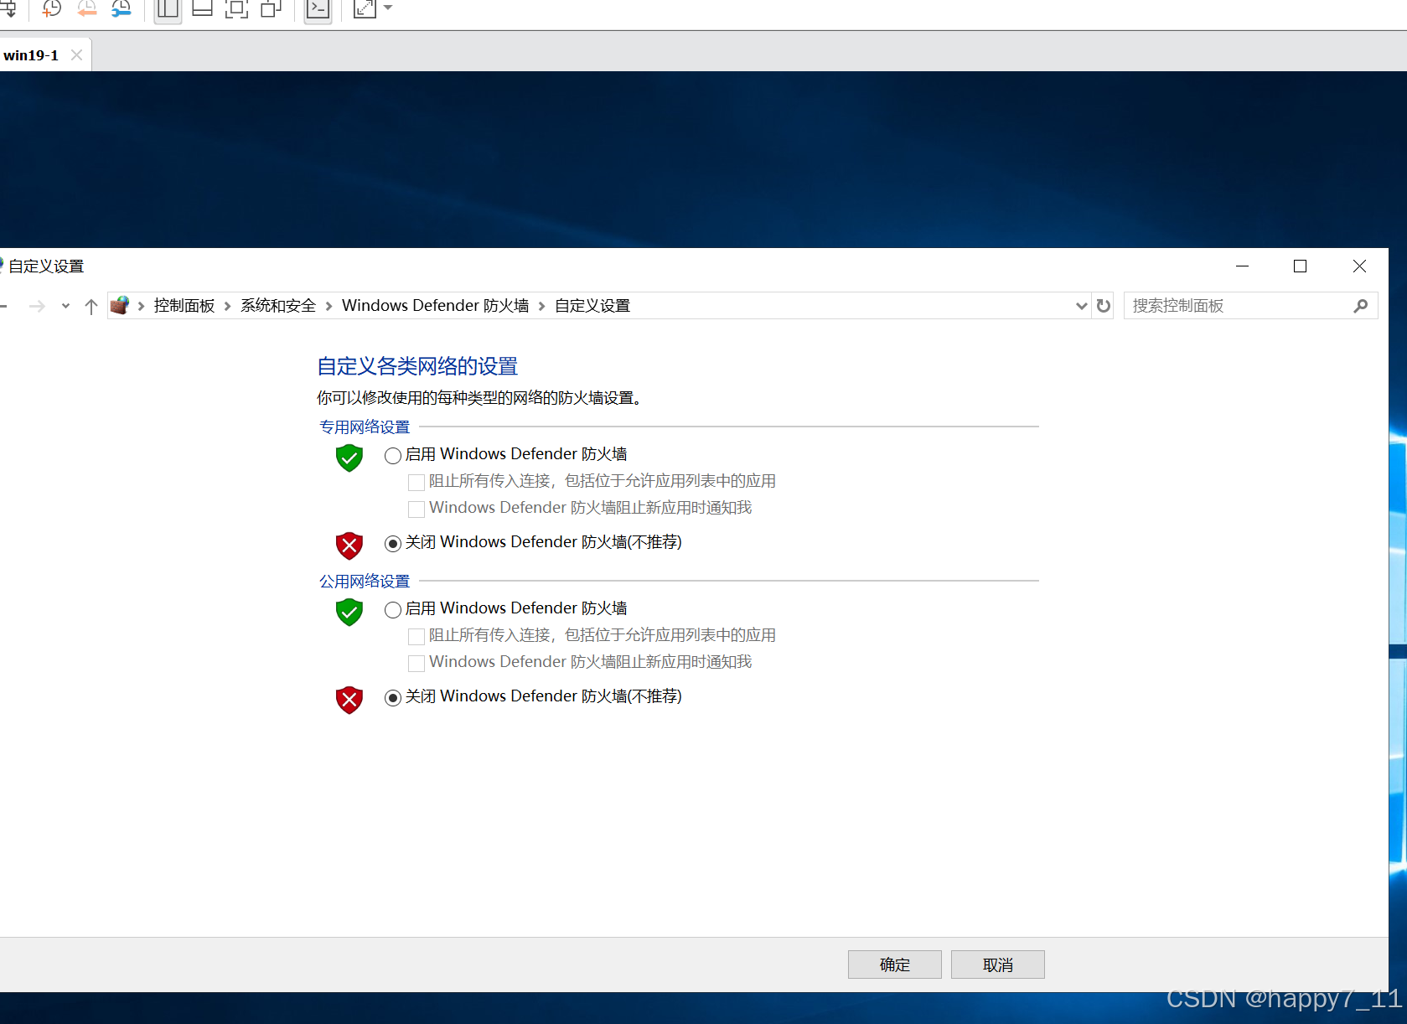Switch to Unity mode using overlapping squares icon
1407x1024 pixels.
(271, 8)
